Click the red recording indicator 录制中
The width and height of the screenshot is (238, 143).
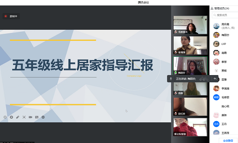click(11, 16)
